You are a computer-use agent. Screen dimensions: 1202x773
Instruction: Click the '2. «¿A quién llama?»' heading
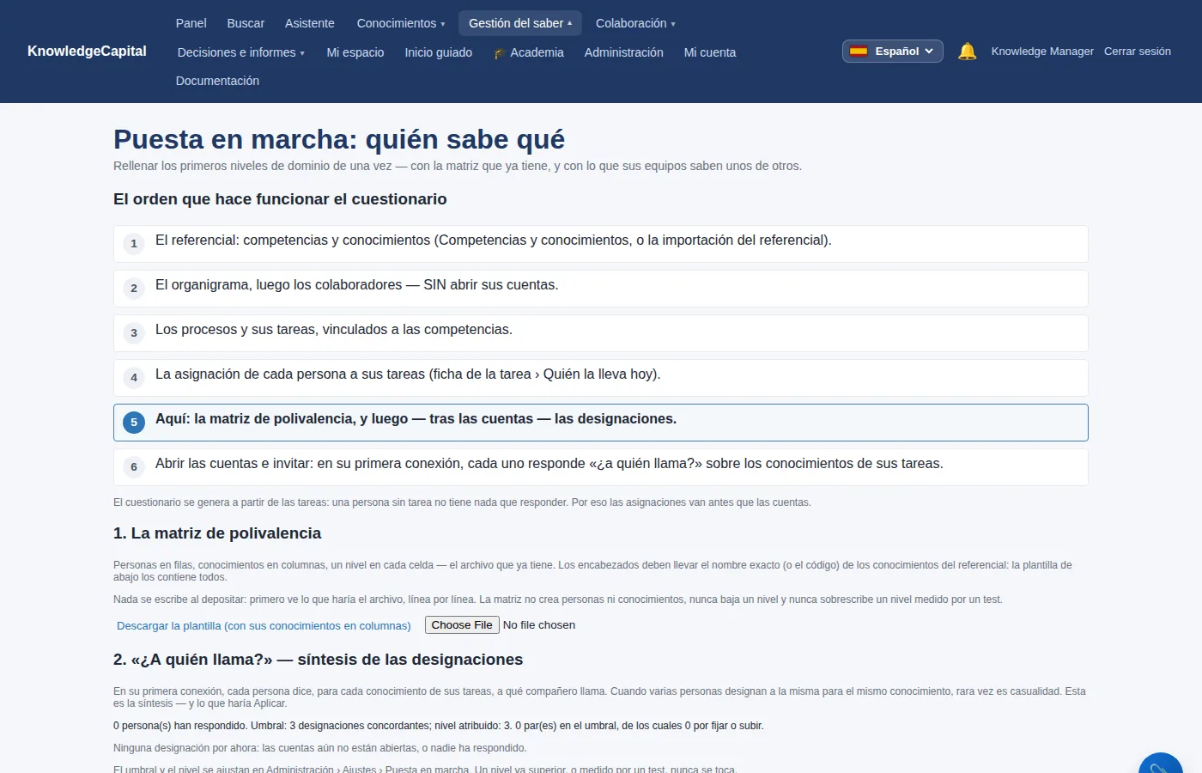[x=318, y=660]
